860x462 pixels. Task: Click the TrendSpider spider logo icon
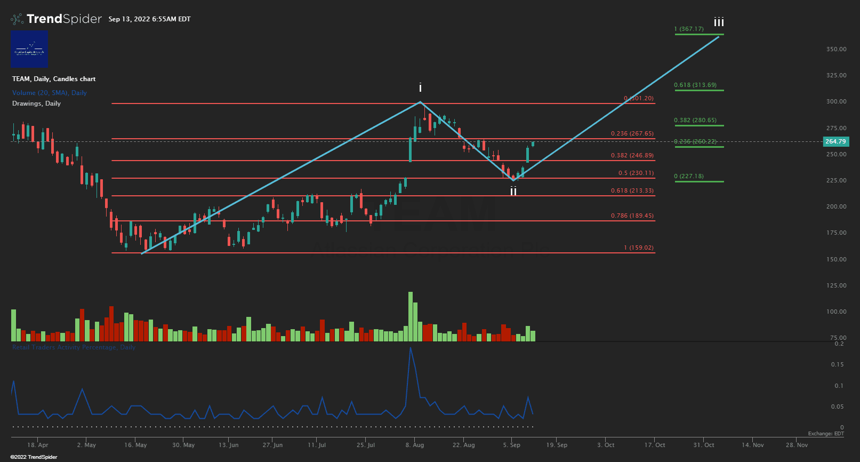point(17,19)
